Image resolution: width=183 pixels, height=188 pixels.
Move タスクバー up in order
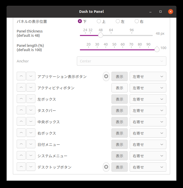coord(21,110)
